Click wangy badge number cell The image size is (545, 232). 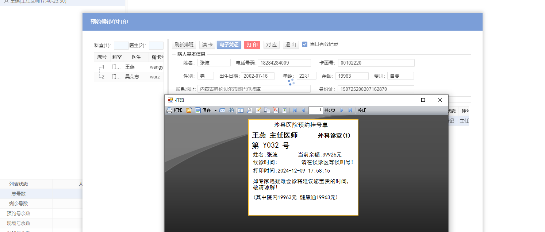pyautogui.click(x=156, y=67)
